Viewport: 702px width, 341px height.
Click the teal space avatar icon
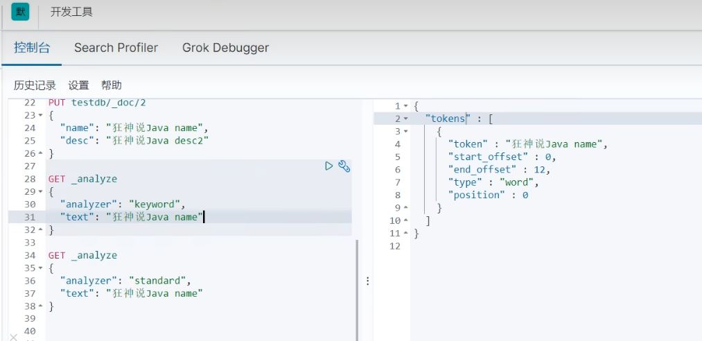click(20, 12)
